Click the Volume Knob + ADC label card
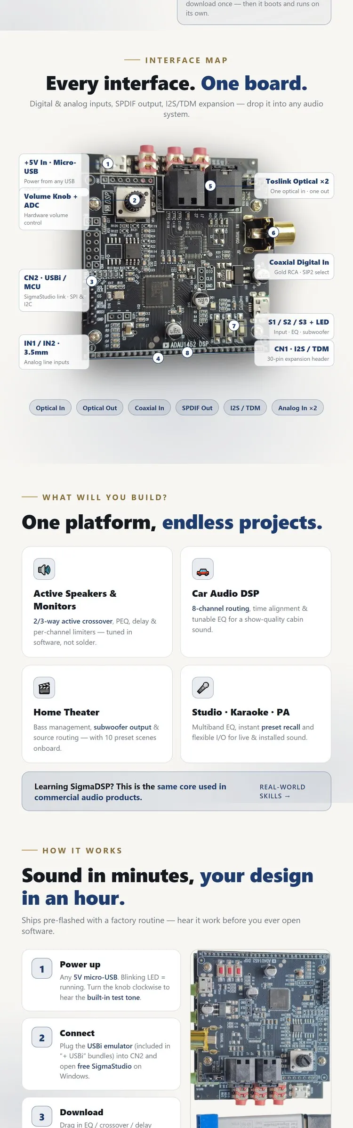 pos(54,209)
